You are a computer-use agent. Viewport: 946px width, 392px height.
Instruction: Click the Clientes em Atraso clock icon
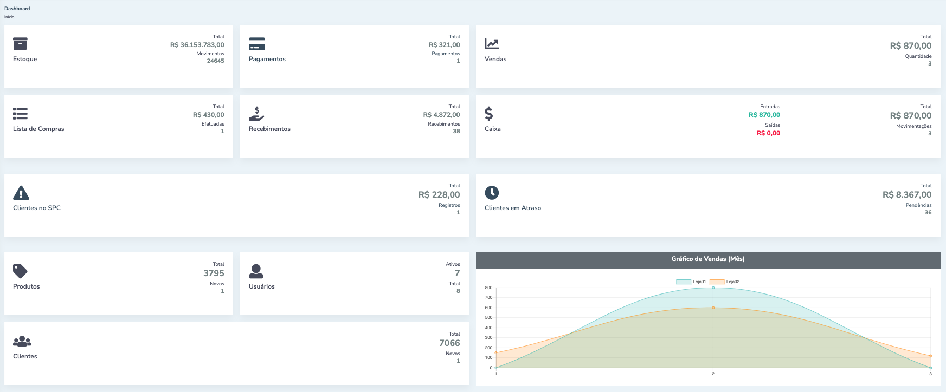coord(492,193)
